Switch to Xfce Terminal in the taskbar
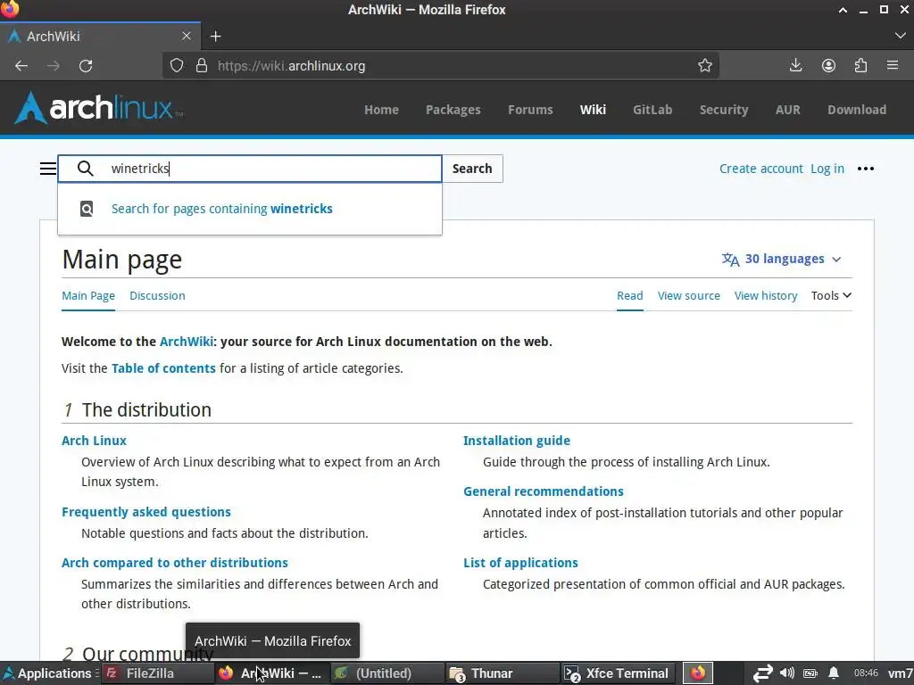The height and width of the screenshot is (685, 914). click(618, 673)
